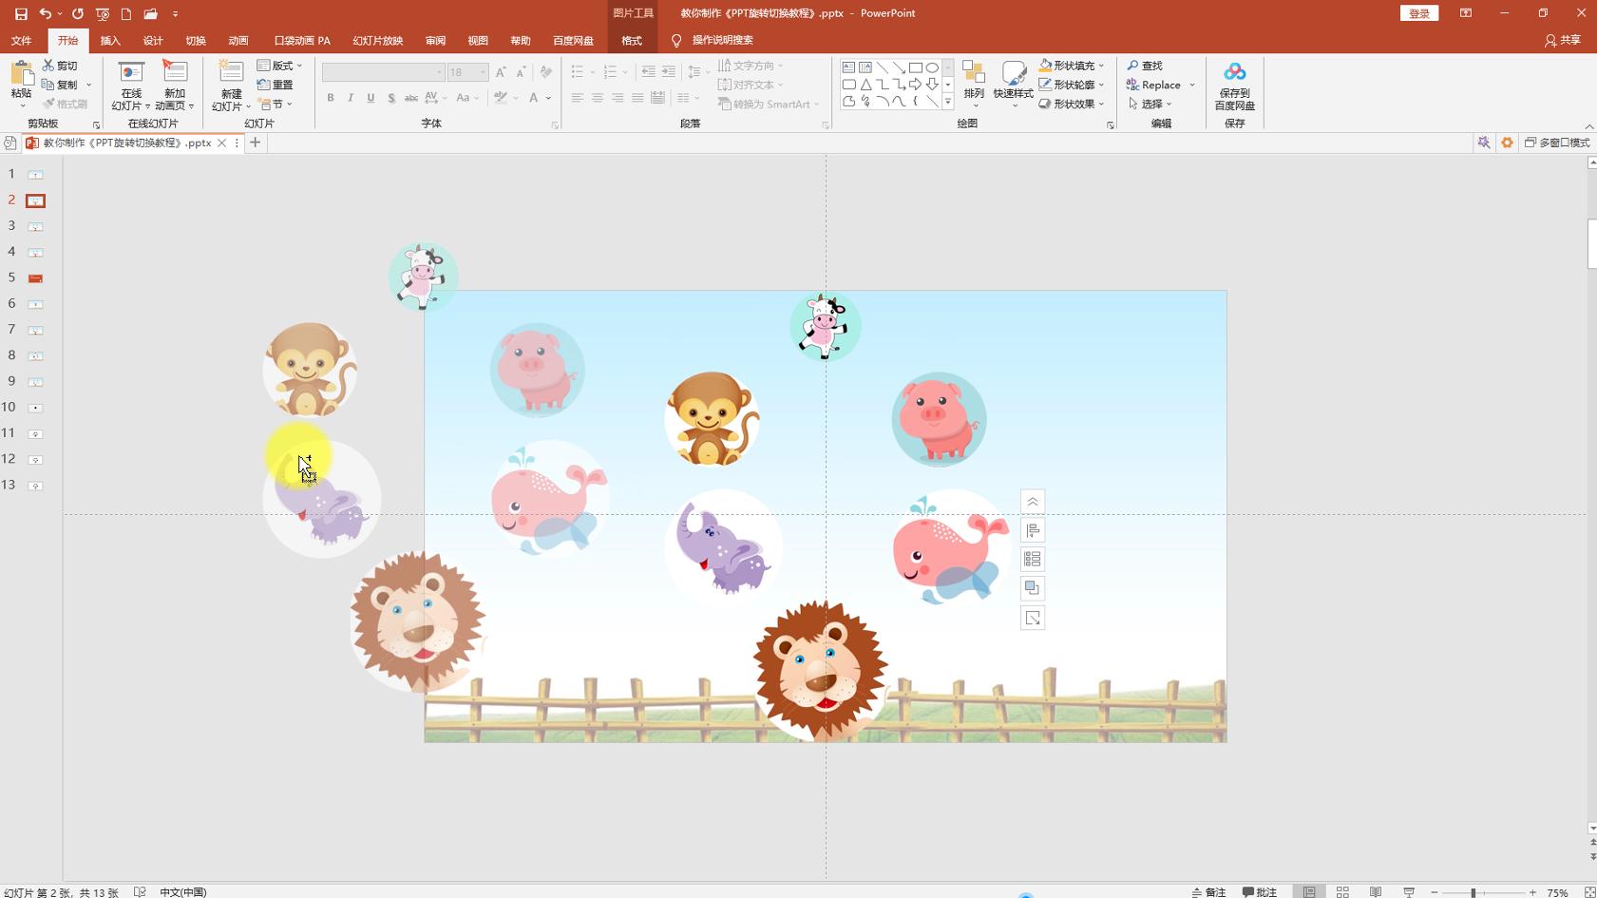Toggle the 备注 notes pane in status bar
This screenshot has width=1597, height=898.
[1208, 891]
